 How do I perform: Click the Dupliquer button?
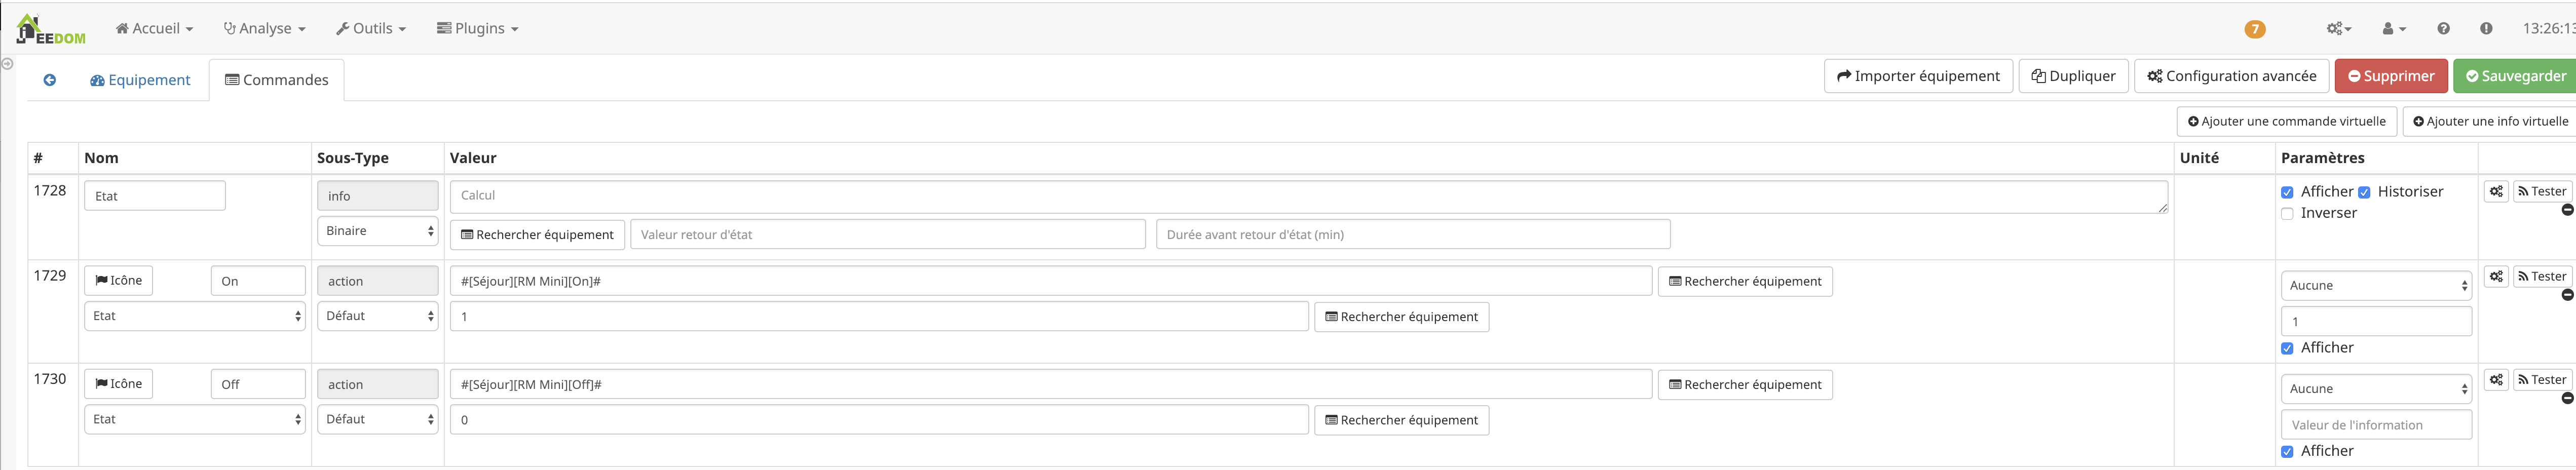(x=2073, y=76)
